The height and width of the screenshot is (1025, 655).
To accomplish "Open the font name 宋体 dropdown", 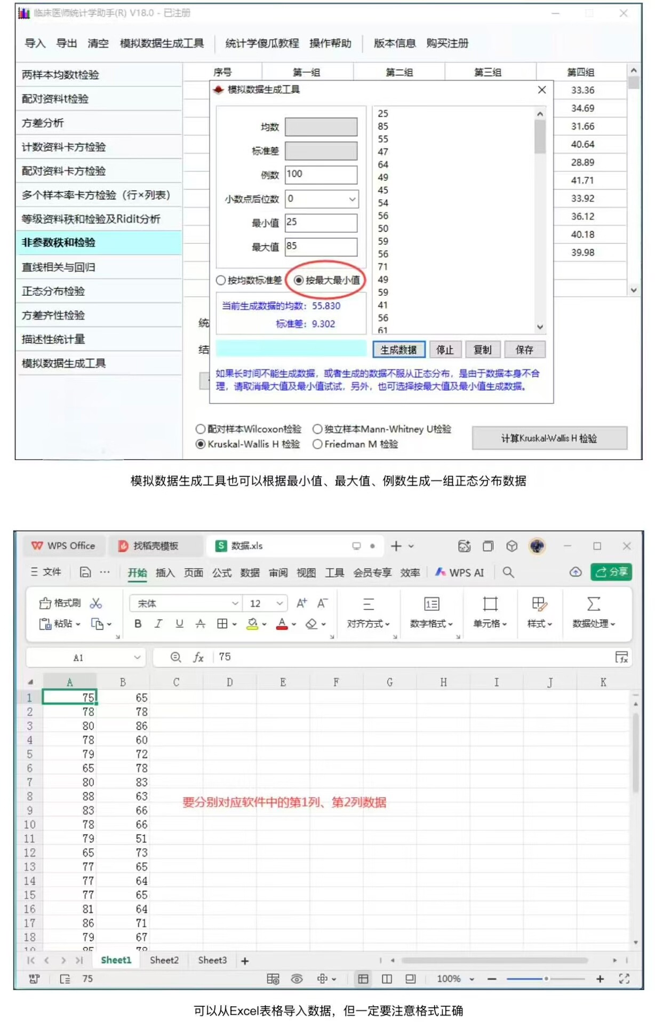I will (235, 603).
